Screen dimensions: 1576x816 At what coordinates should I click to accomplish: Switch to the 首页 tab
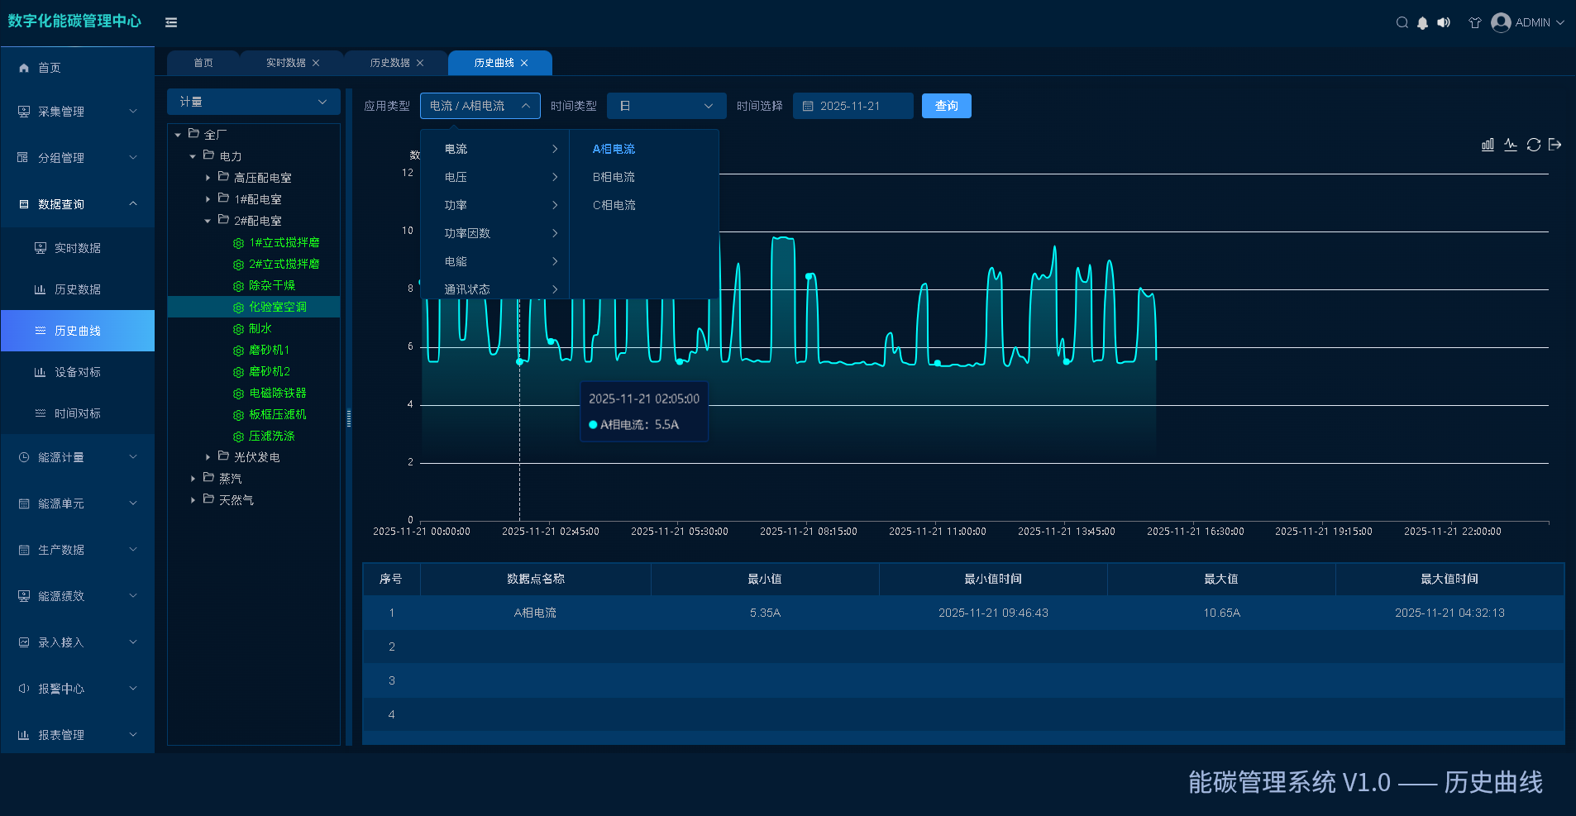click(x=203, y=63)
